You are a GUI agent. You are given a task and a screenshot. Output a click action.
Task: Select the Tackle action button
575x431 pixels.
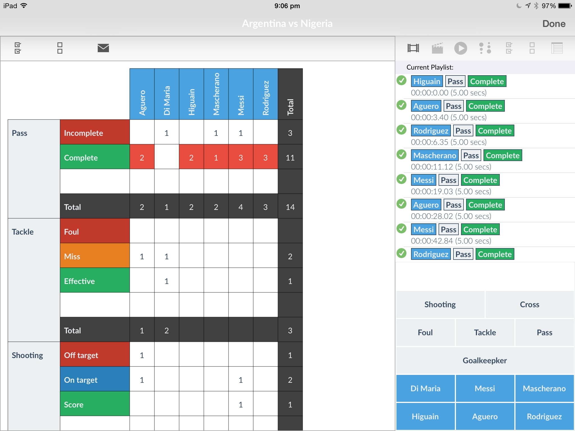tap(485, 332)
